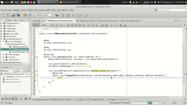Switch to the FXMLDocument.fxml editor tab
This screenshot has height=105, width=187.
click(x=87, y=21)
